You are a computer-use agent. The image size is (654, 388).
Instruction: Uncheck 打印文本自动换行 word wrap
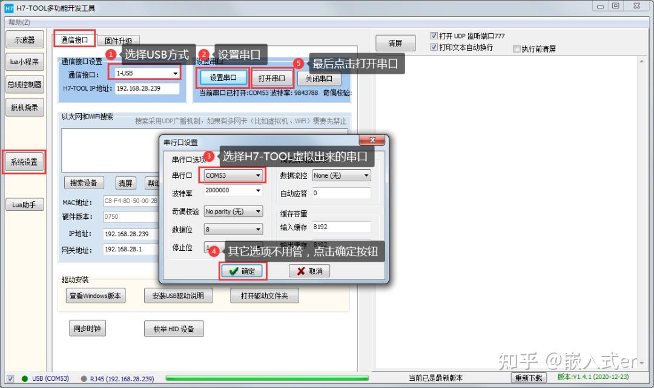[434, 48]
